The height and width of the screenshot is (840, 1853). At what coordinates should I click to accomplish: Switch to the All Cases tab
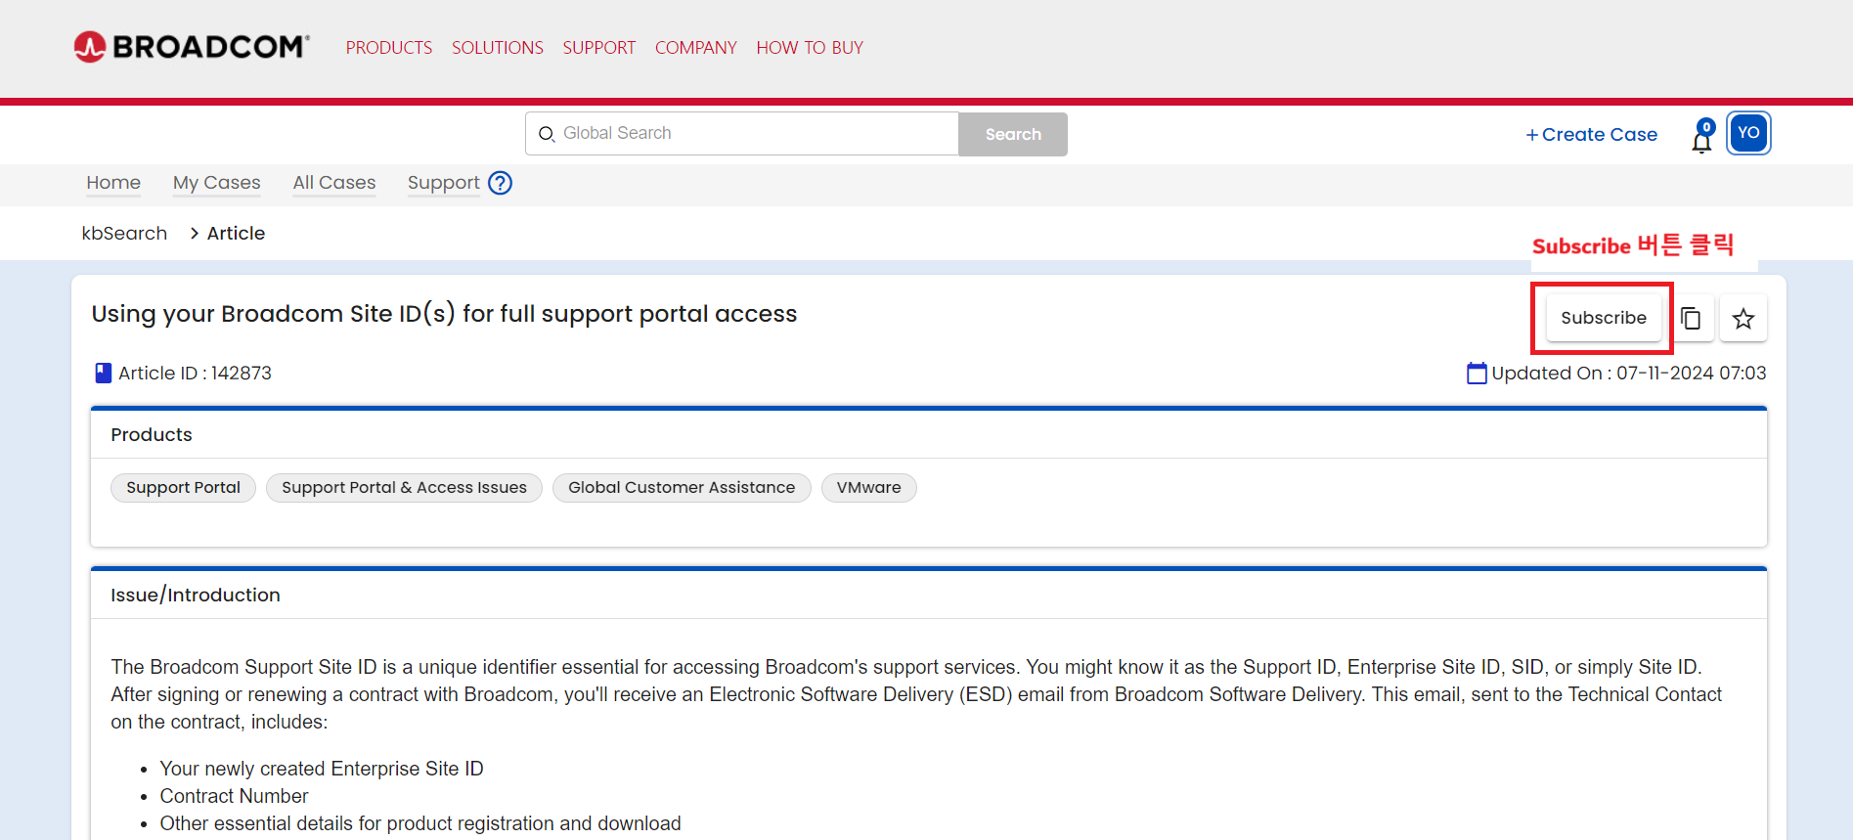(x=333, y=183)
